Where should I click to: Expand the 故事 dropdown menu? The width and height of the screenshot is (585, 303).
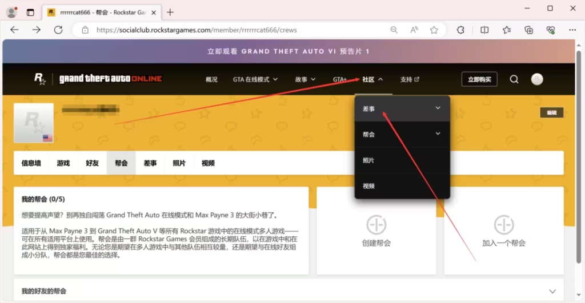[x=305, y=79]
